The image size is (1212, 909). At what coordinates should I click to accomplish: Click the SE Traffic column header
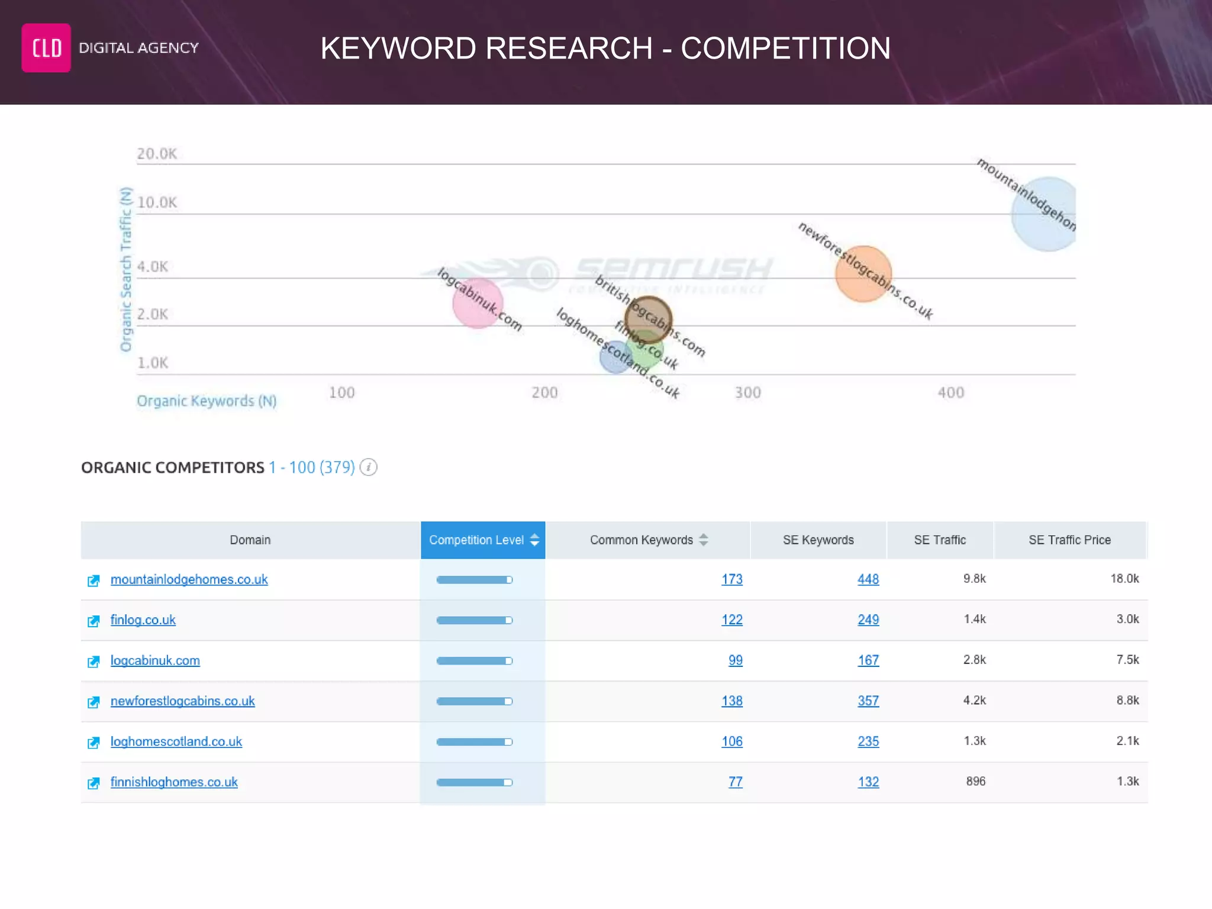tap(940, 540)
